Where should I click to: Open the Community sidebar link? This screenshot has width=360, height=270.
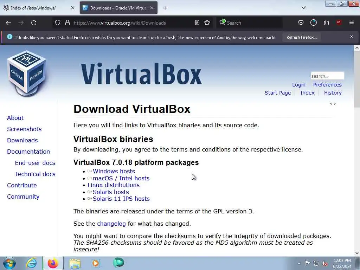[23, 197]
